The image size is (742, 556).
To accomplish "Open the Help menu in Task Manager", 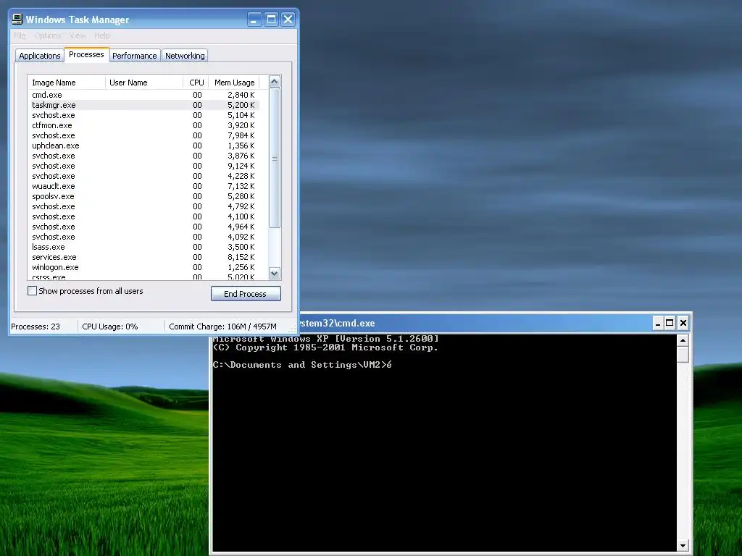I will click(x=101, y=35).
